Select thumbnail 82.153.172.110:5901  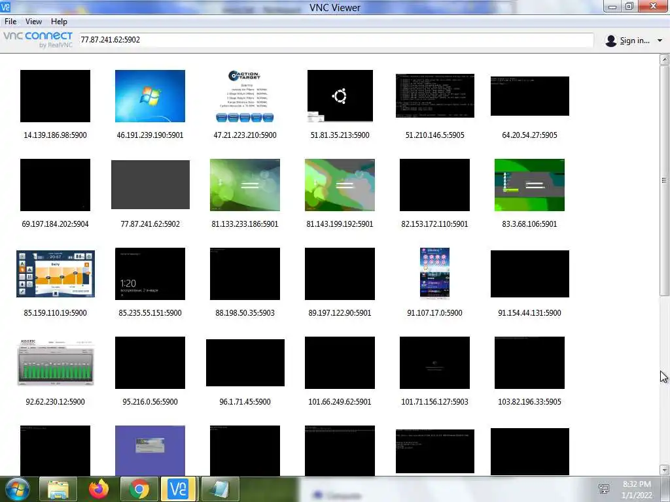point(434,185)
